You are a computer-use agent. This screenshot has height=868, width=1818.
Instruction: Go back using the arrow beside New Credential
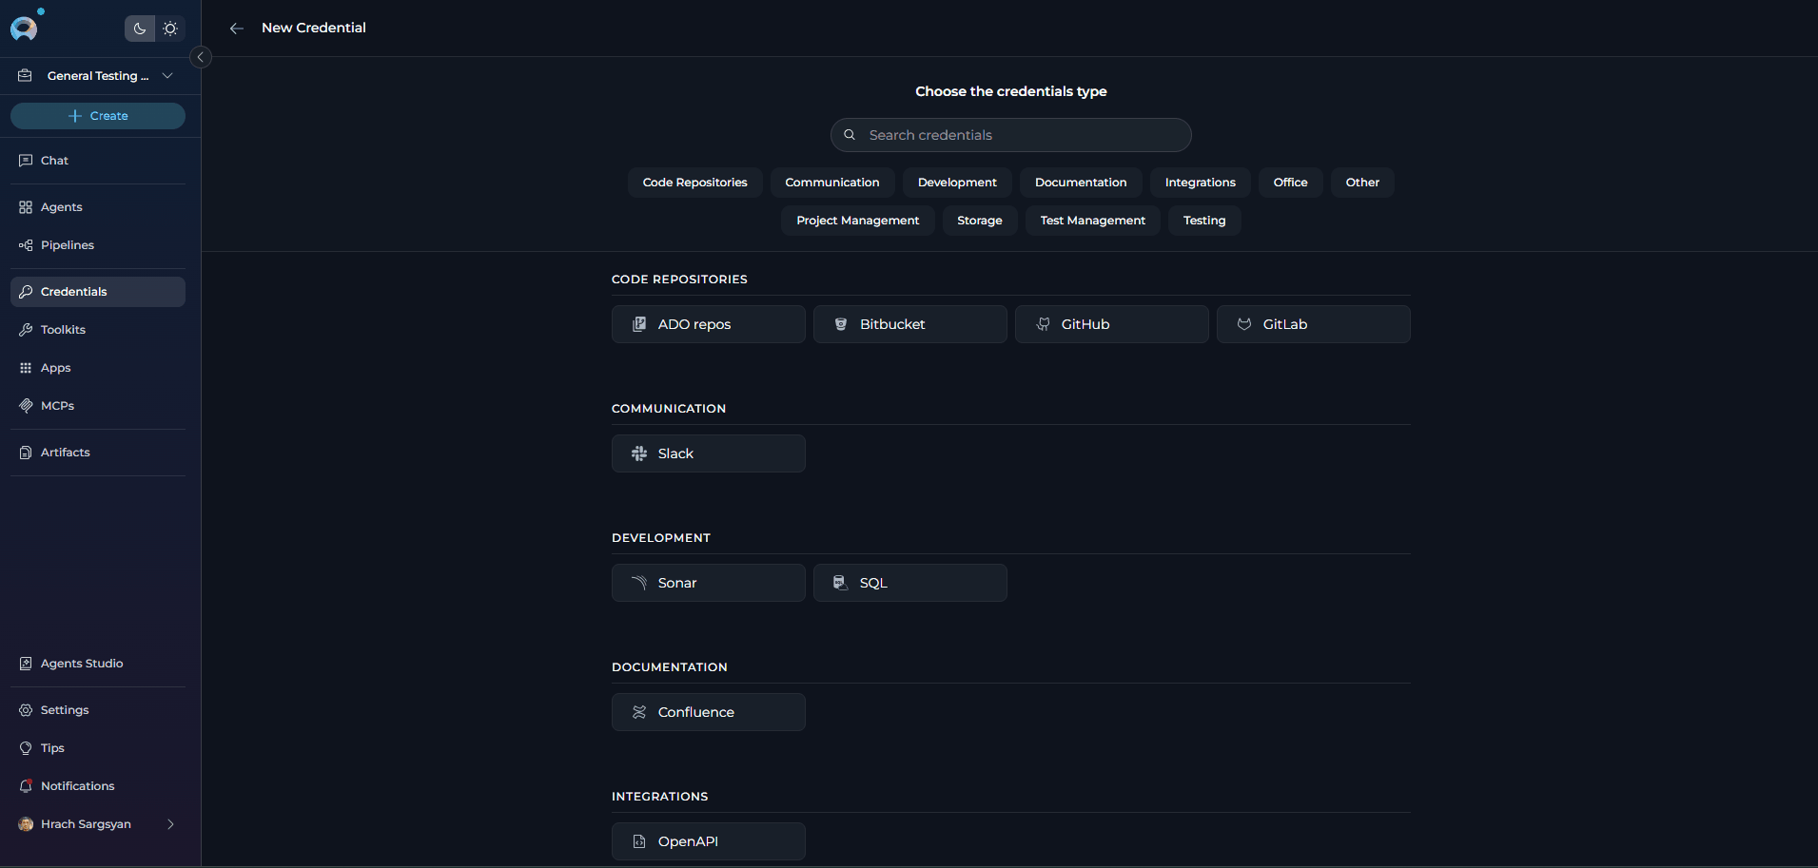(x=237, y=29)
